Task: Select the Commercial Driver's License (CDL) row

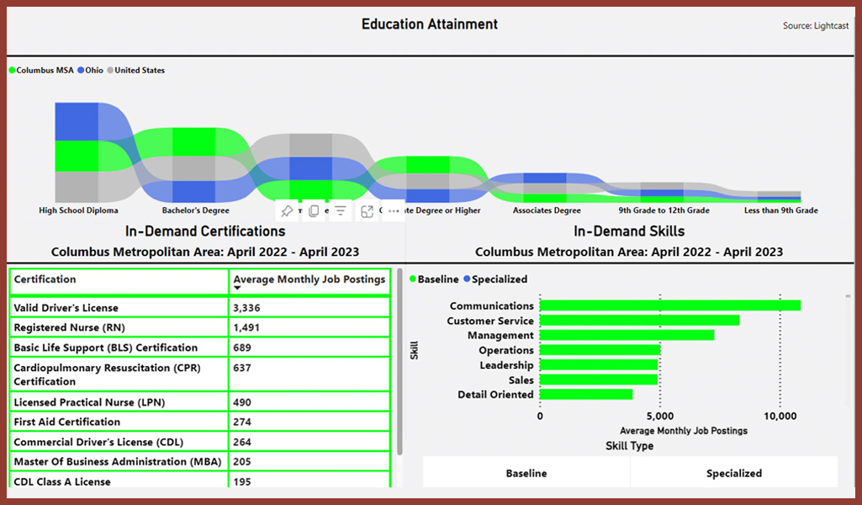Action: click(199, 442)
